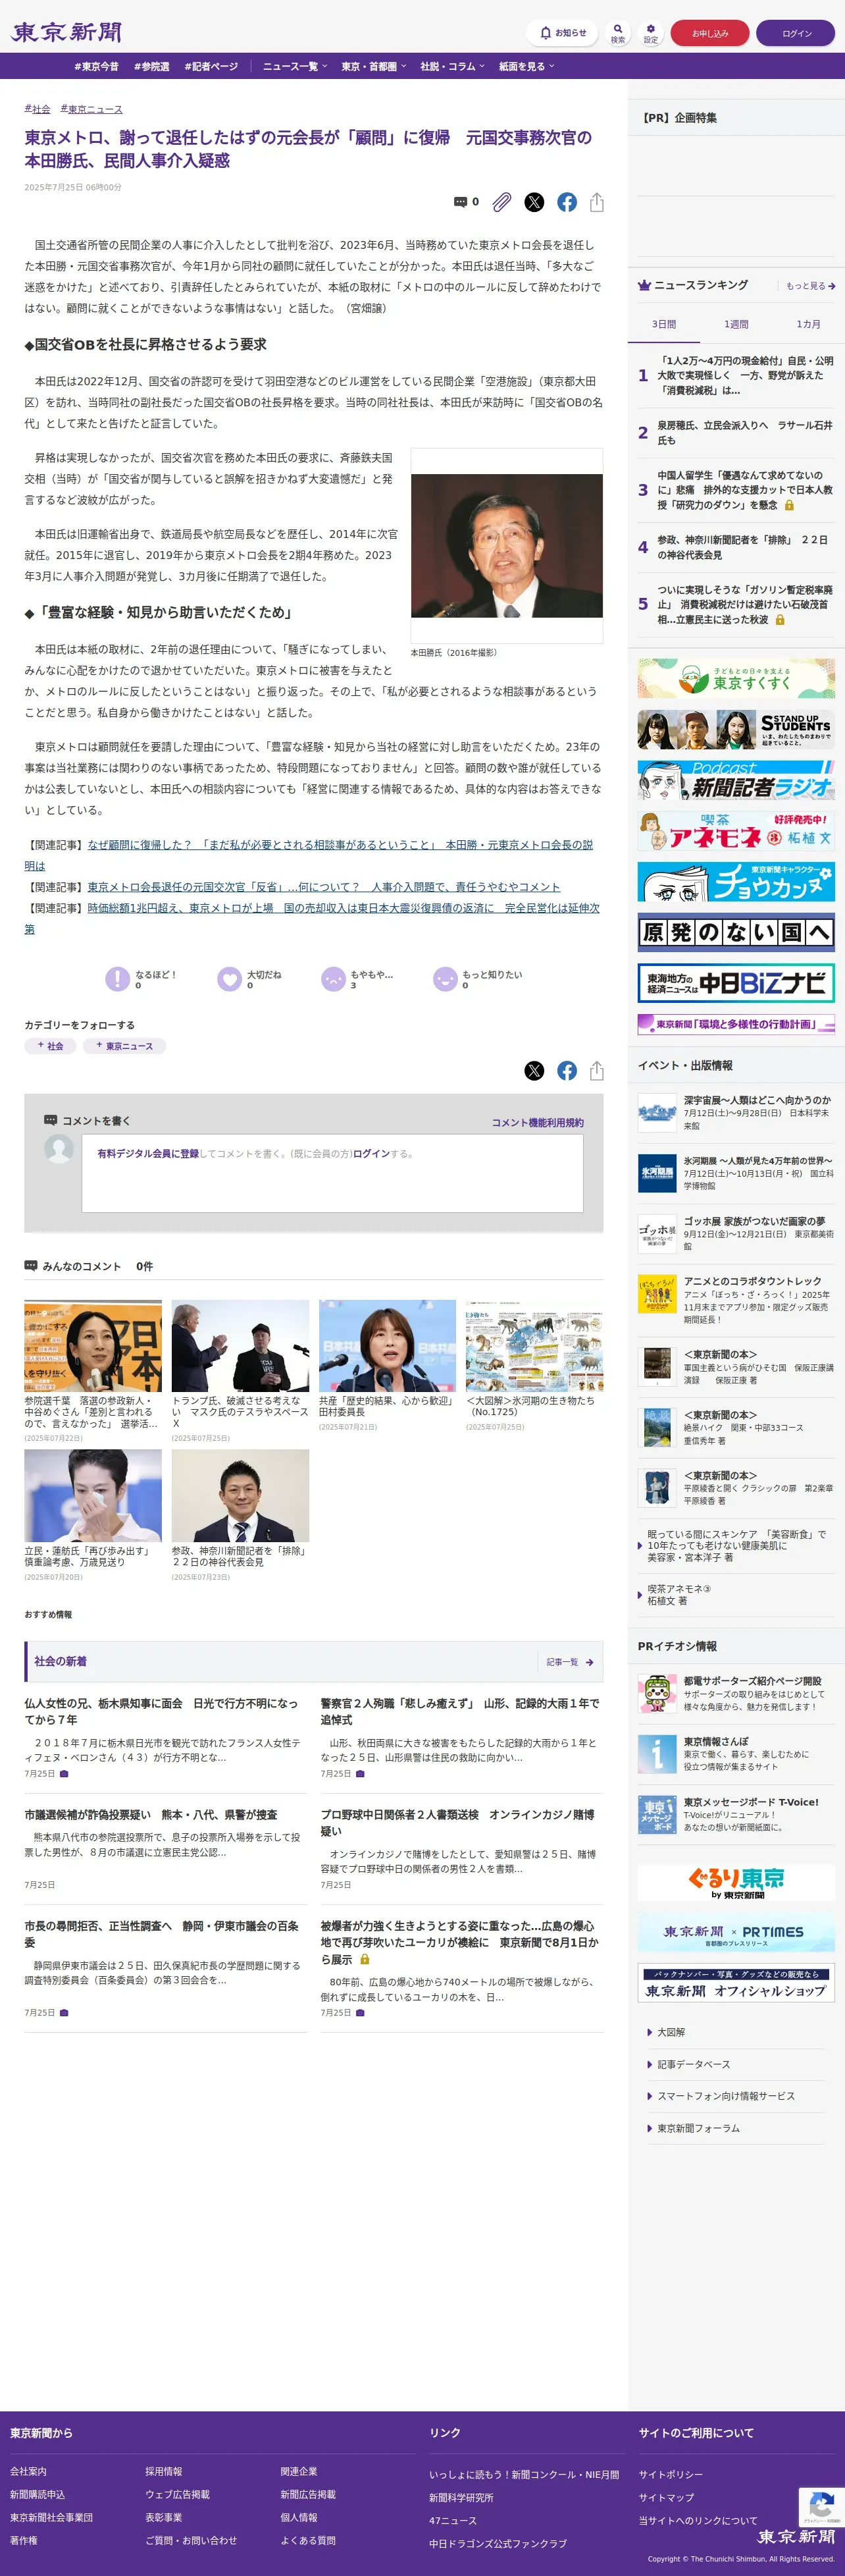The height and width of the screenshot is (2576, 845).
Task: Share on X icon below category tags
Action: 535,1071
